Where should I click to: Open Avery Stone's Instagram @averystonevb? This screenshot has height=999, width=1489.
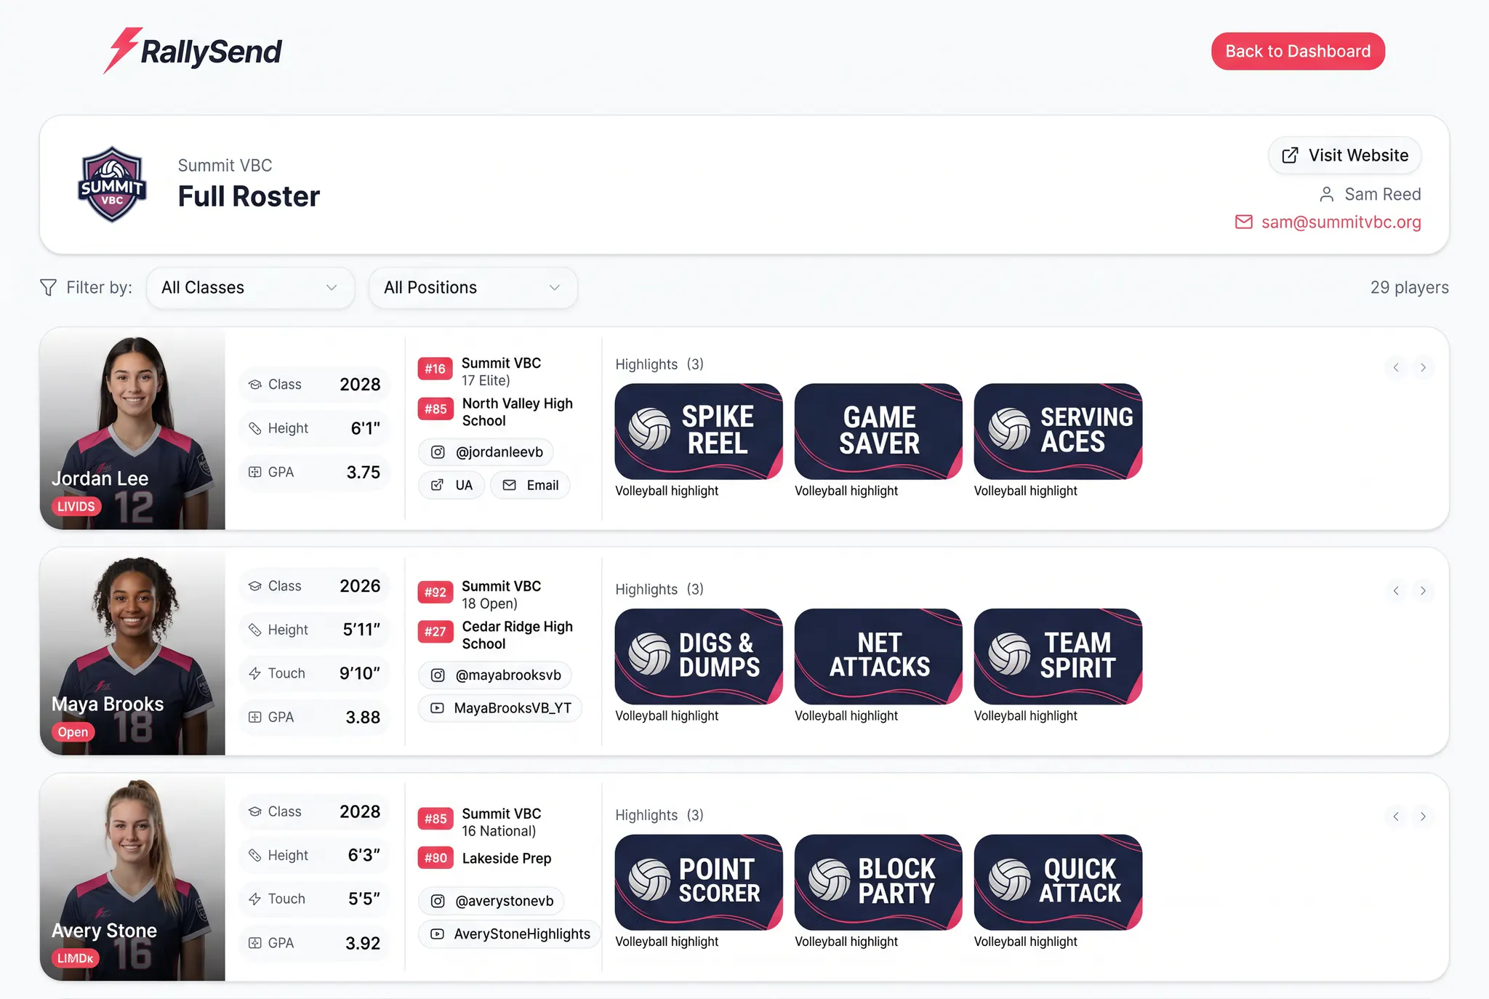(x=491, y=901)
